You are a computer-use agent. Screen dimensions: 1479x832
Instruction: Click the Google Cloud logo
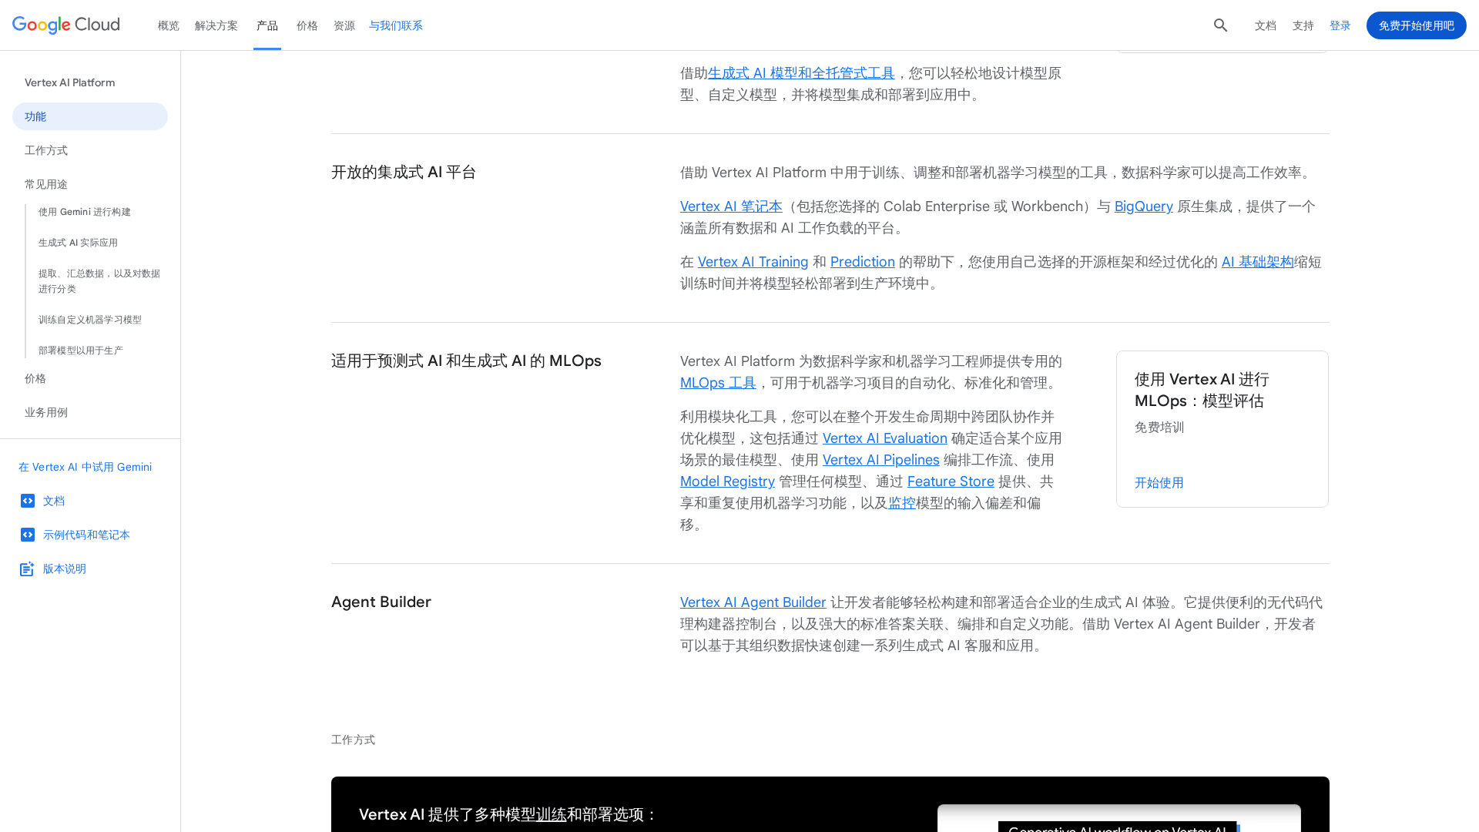(x=65, y=25)
